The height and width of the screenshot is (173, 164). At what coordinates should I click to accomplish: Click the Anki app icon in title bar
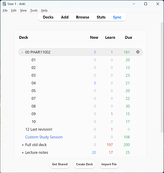coord(4,4)
